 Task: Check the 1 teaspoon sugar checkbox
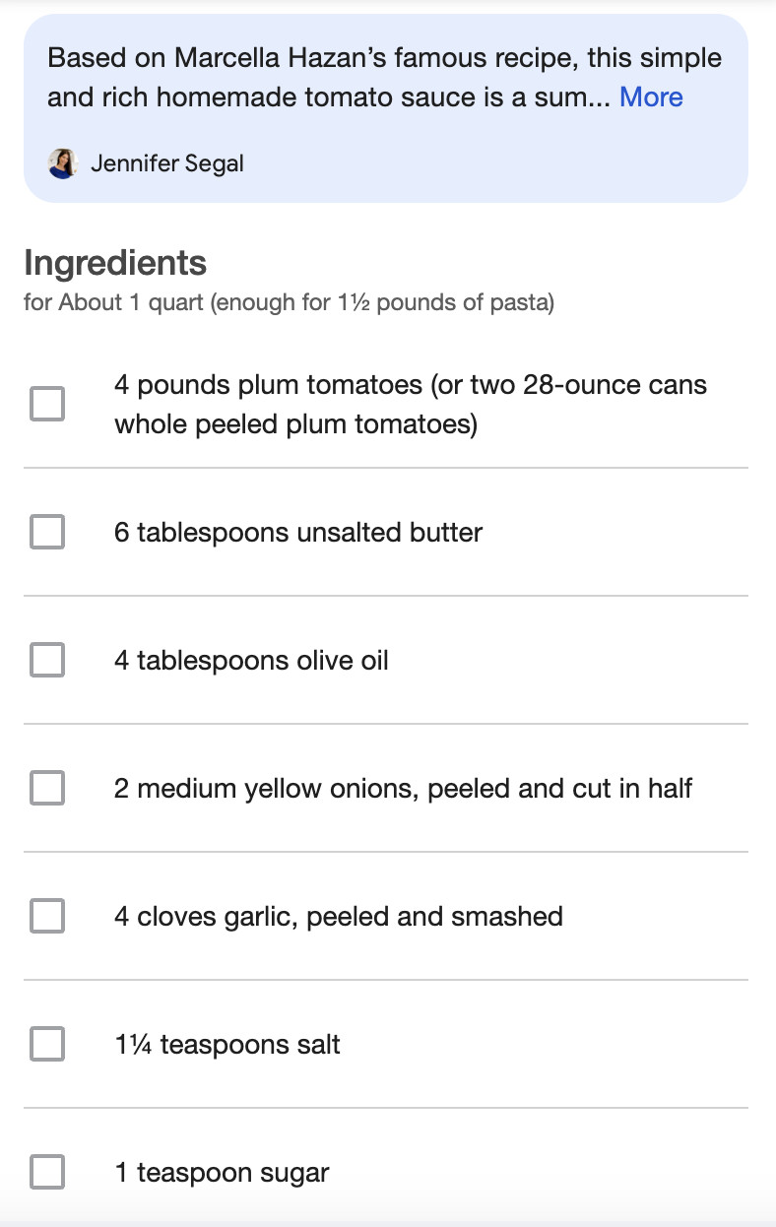(x=46, y=1172)
